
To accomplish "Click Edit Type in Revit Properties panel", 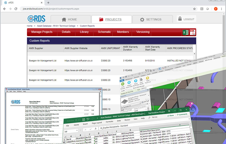I will pyautogui.click(x=145, y=102).
